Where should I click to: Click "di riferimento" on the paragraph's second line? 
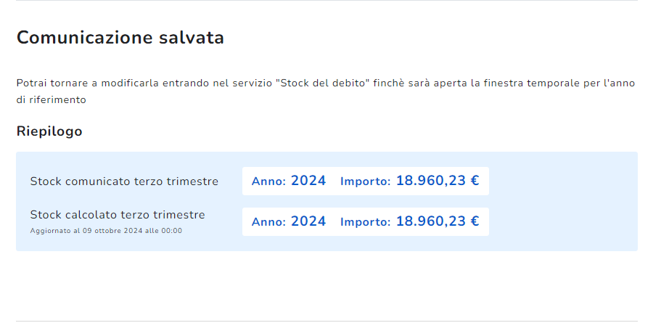(52, 99)
